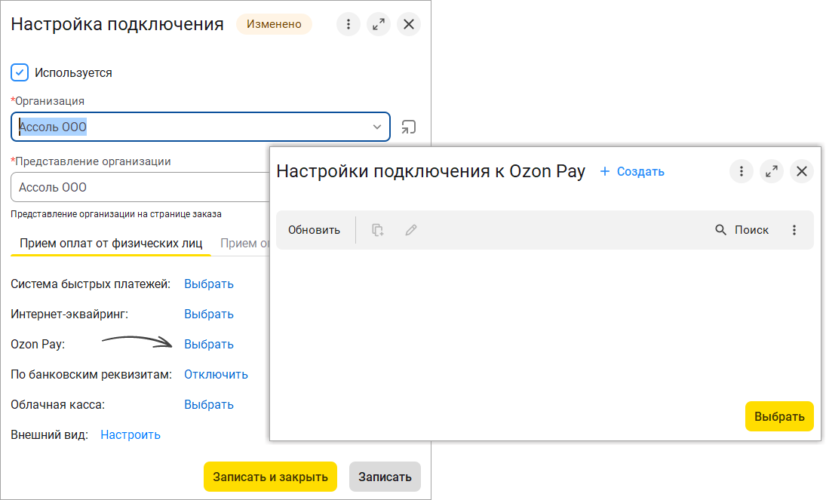Close the Ozon Pay settings dialog
826x500 pixels.
(x=802, y=171)
